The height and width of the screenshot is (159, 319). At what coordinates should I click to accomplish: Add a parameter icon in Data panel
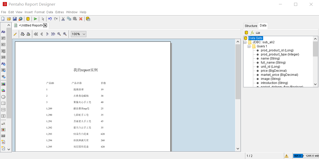coord(258,33)
